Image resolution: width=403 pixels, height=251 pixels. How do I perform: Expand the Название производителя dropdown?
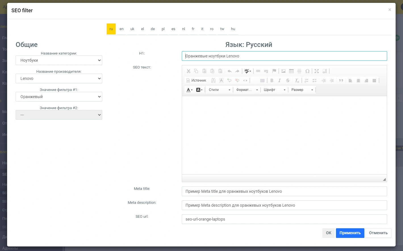pyautogui.click(x=59, y=78)
